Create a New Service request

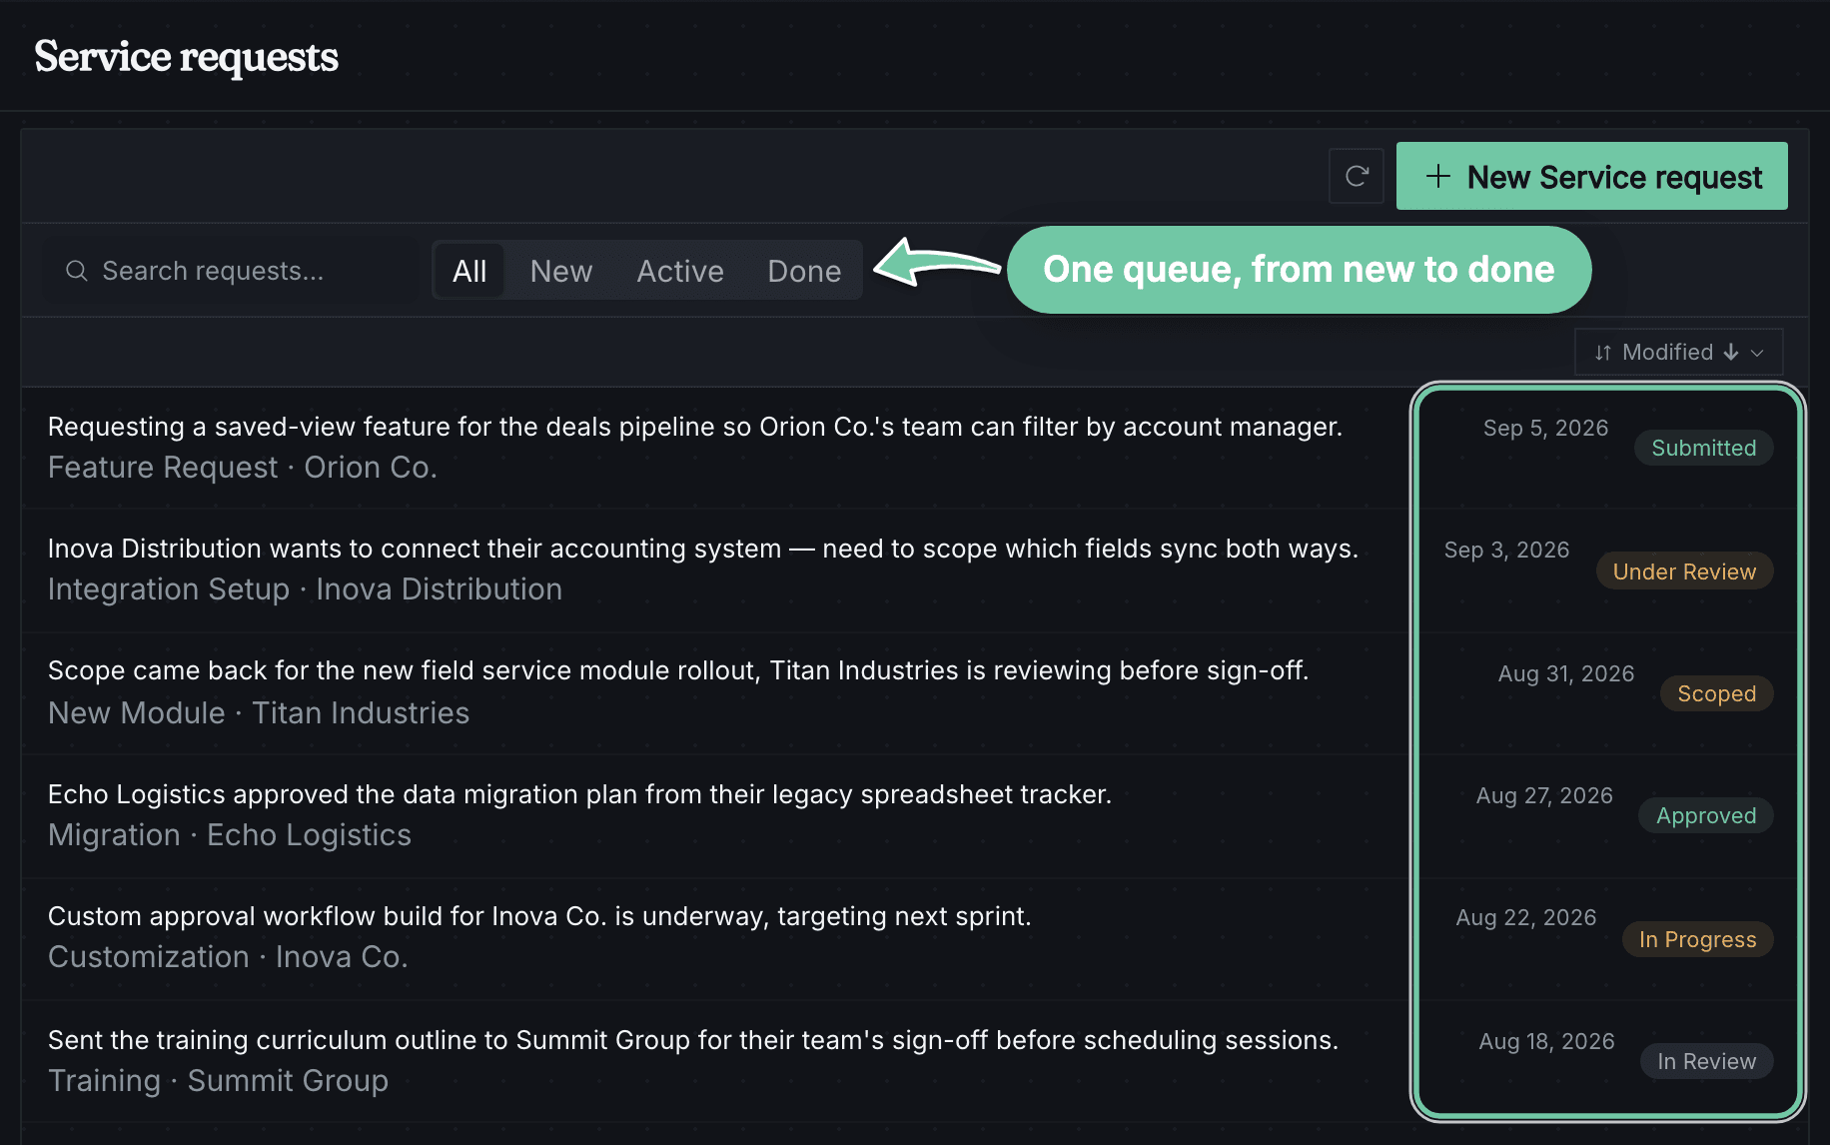click(x=1591, y=176)
